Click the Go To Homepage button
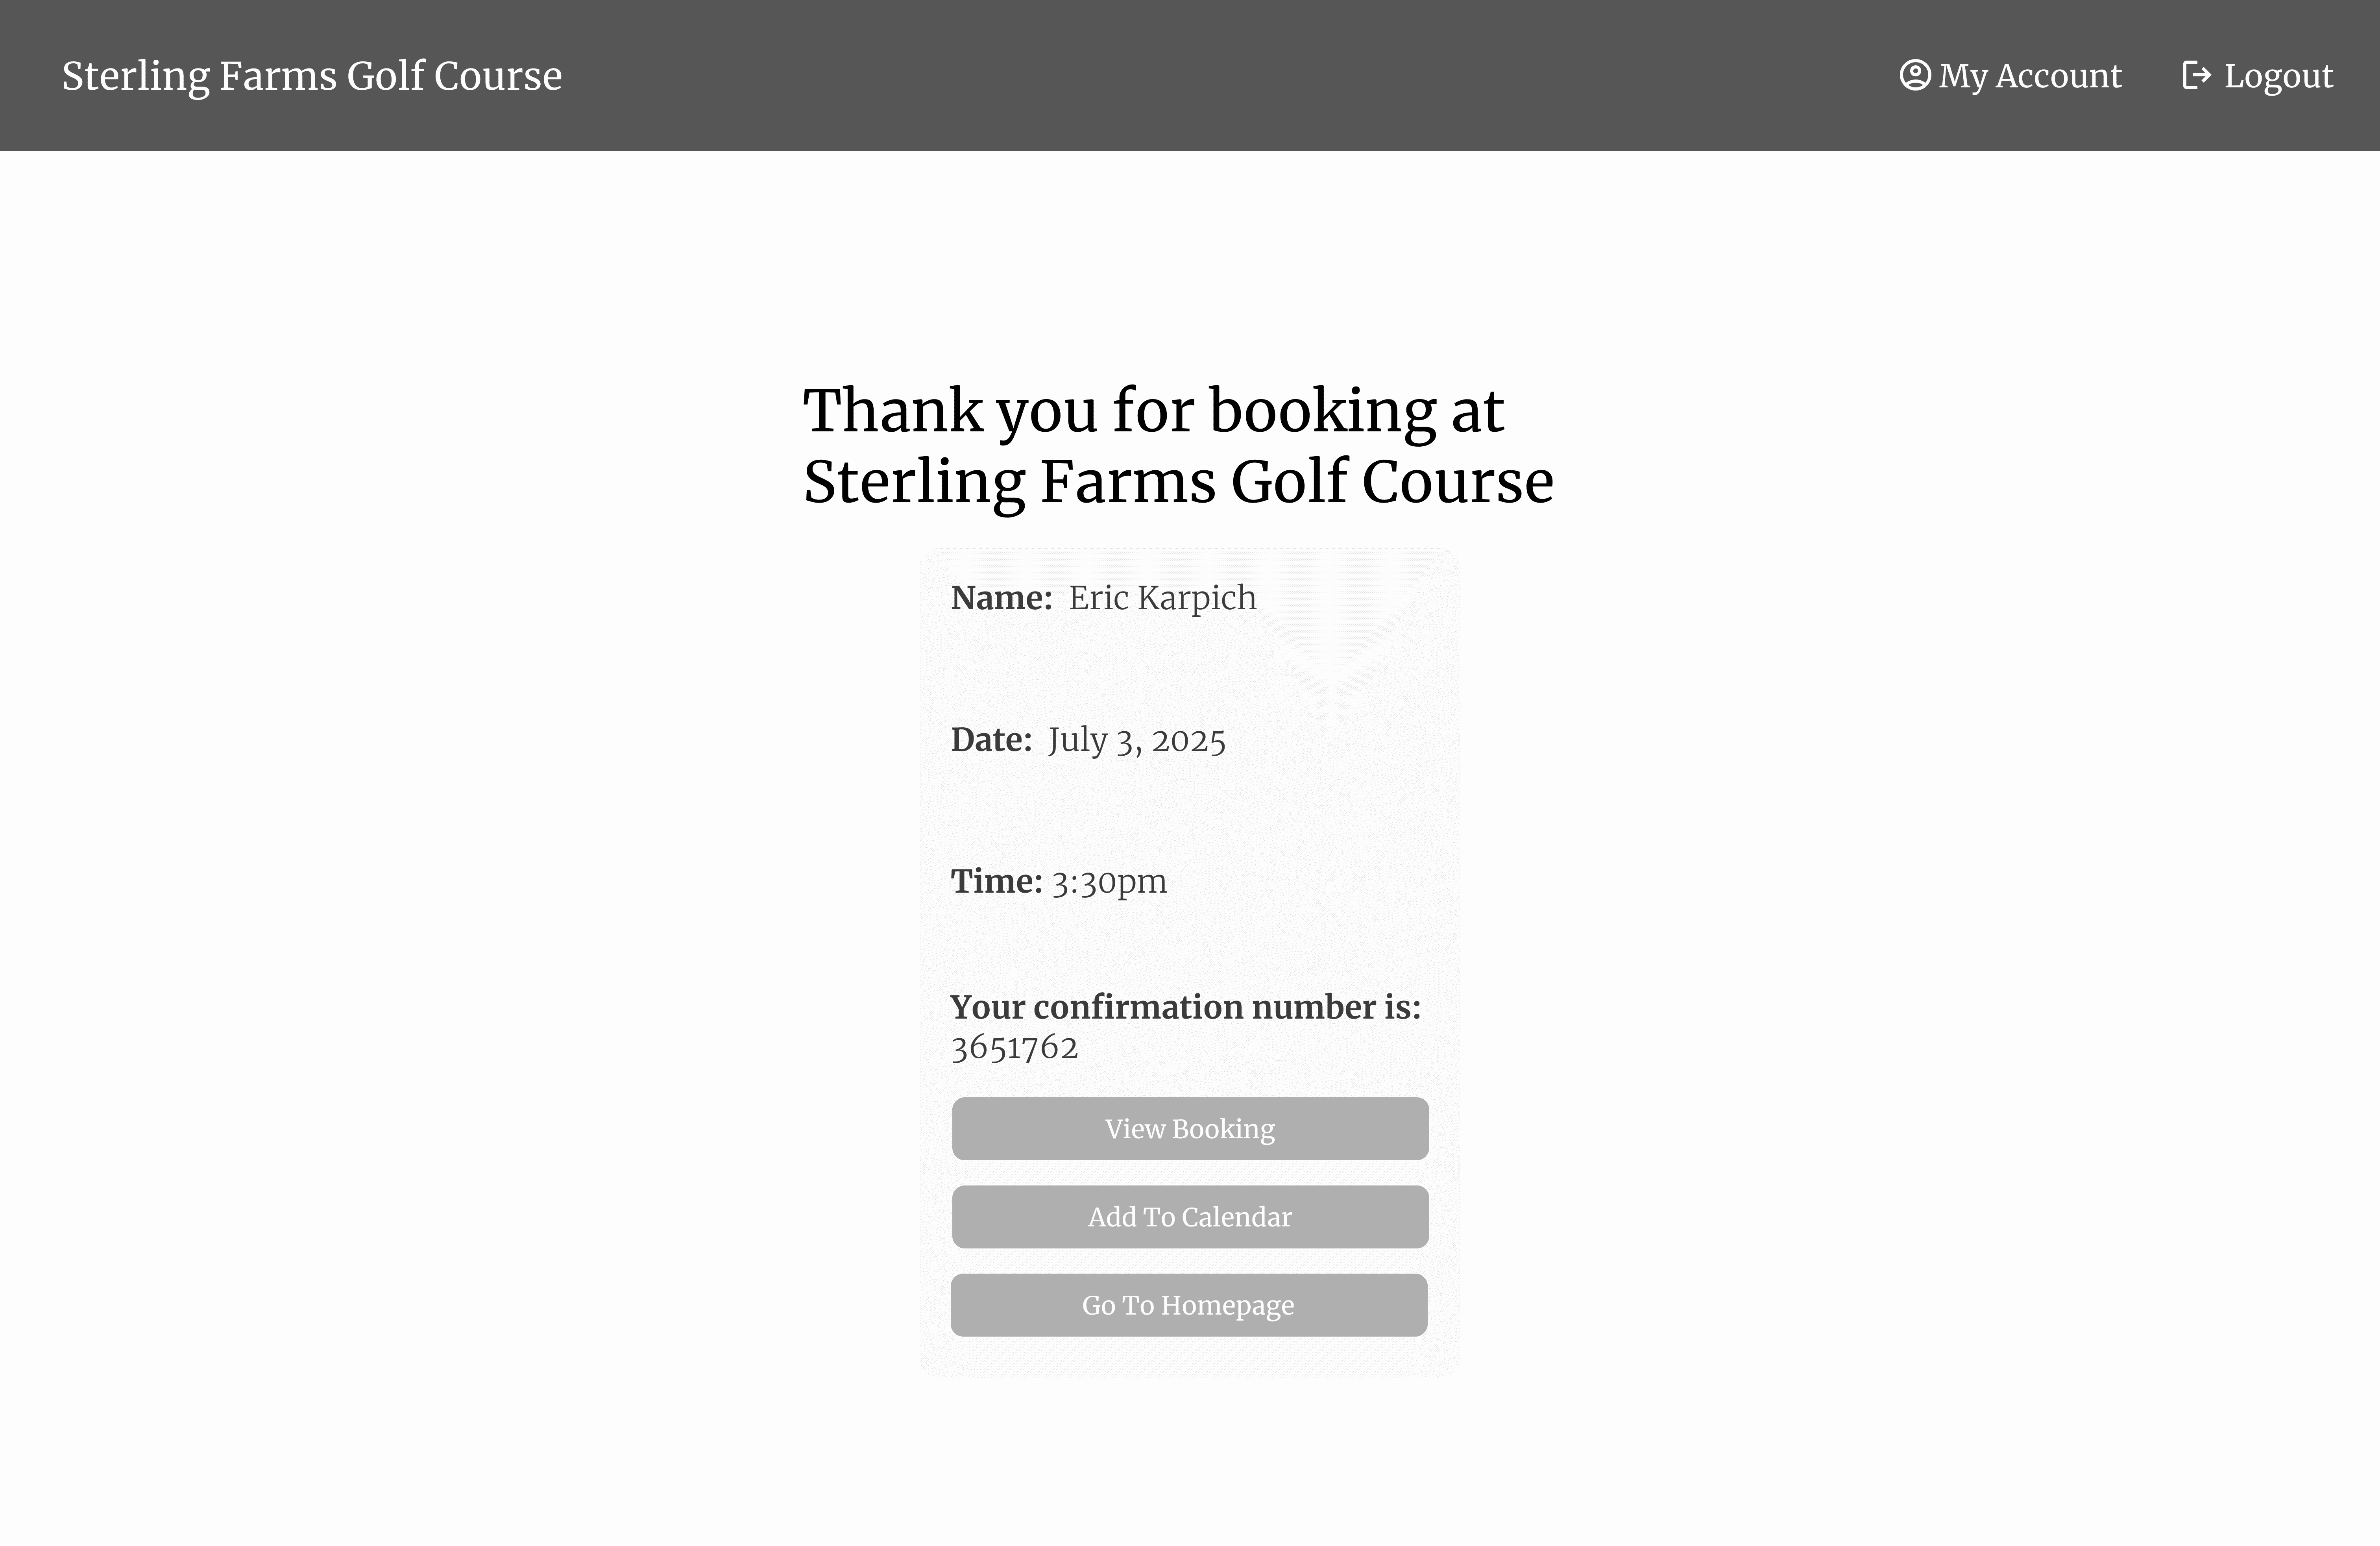 pos(1189,1305)
